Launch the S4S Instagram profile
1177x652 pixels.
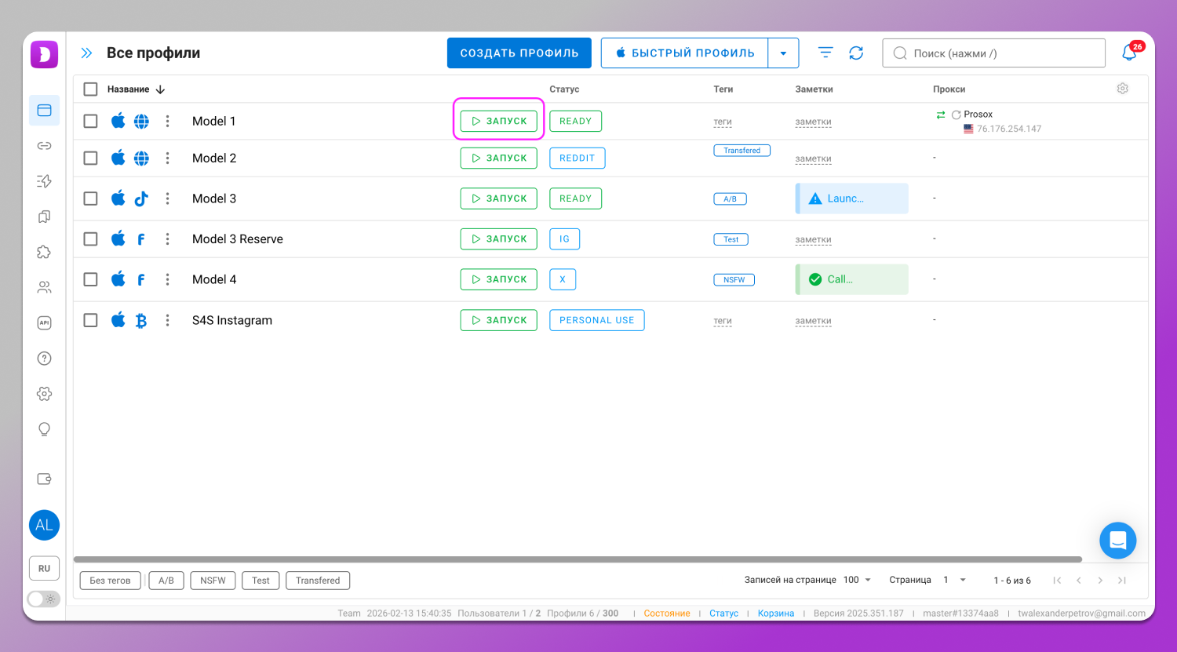[499, 320]
